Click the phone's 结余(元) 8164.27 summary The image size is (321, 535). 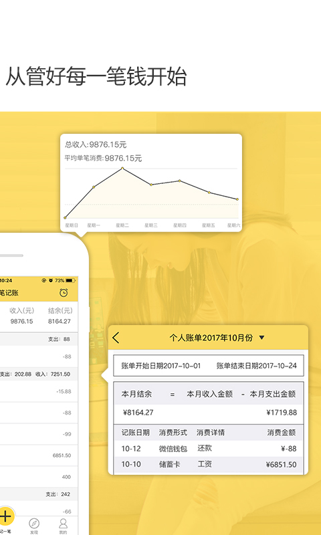click(60, 316)
